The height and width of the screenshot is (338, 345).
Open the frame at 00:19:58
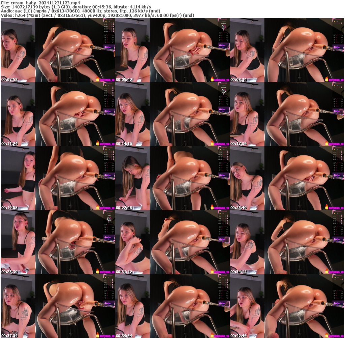(x=58, y=178)
